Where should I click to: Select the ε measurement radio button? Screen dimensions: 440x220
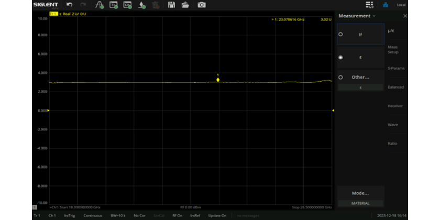coord(341,57)
